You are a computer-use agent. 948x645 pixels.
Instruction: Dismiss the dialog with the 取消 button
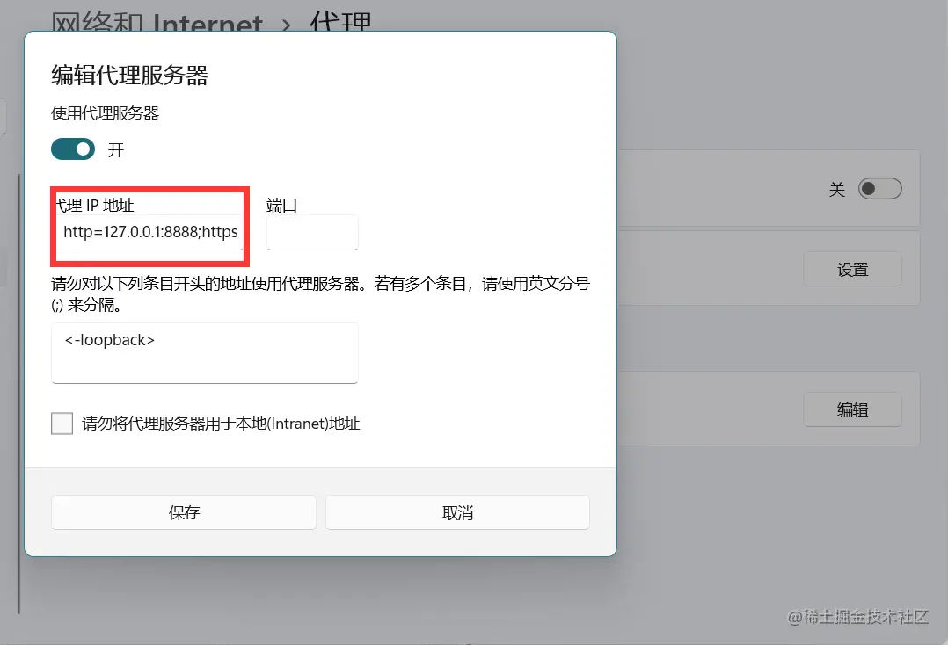click(x=457, y=512)
